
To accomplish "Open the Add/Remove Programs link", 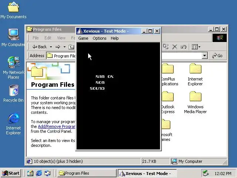I will (x=57, y=126).
